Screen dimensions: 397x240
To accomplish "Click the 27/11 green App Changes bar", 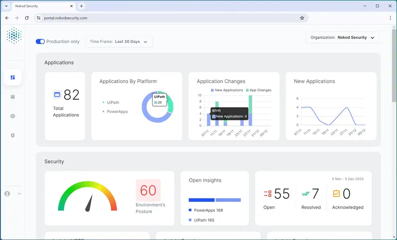I will 251,105.
